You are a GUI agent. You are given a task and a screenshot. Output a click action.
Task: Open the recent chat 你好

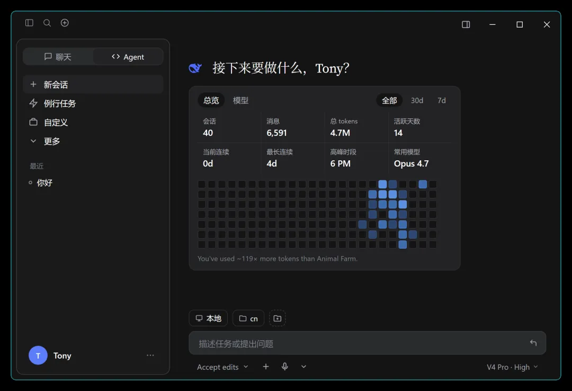point(93,183)
